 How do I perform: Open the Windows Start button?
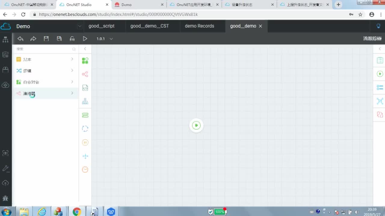[x=6, y=212]
